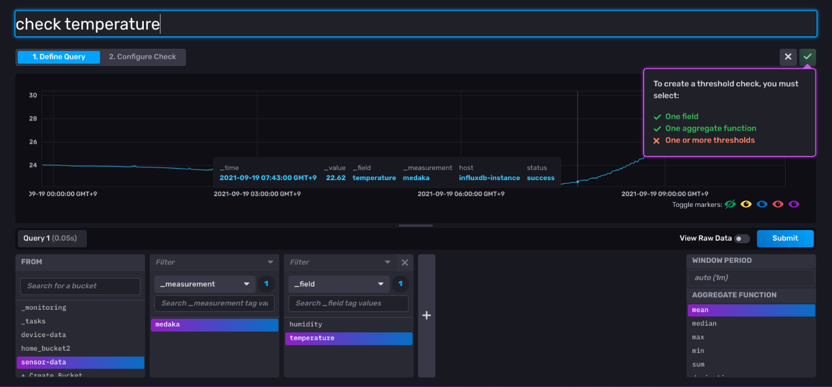Toggle the blue eye marker
832x387 pixels.
click(x=762, y=204)
